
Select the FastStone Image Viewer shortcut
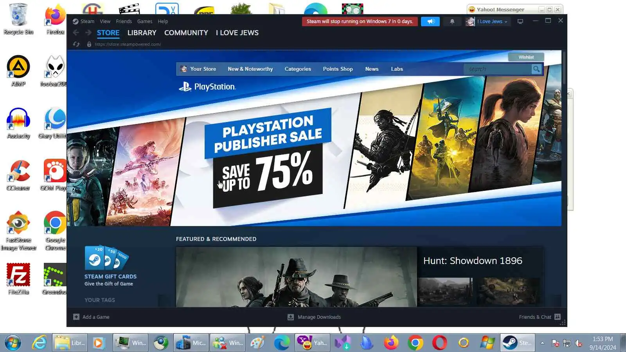tap(18, 231)
